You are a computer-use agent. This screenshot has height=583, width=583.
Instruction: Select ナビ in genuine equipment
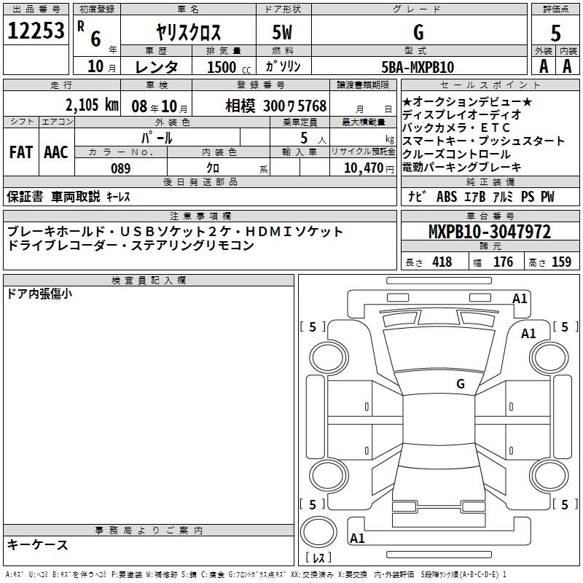point(417,196)
